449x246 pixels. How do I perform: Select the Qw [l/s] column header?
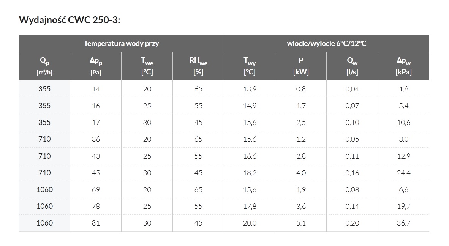tap(352, 66)
